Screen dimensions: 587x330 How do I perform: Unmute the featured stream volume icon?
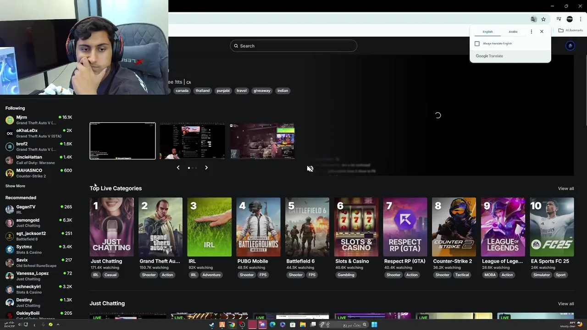[x=310, y=169]
